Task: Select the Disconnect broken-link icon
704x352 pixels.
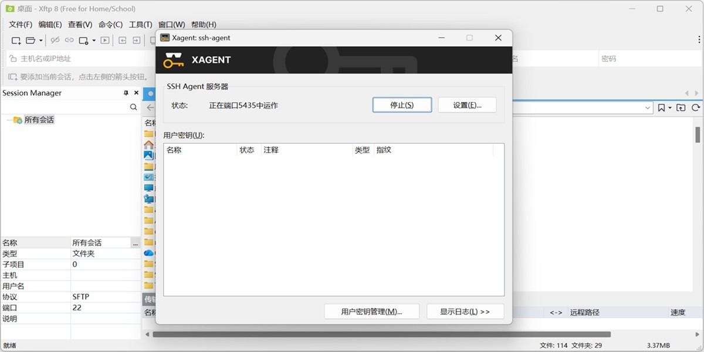Action: 56,40
